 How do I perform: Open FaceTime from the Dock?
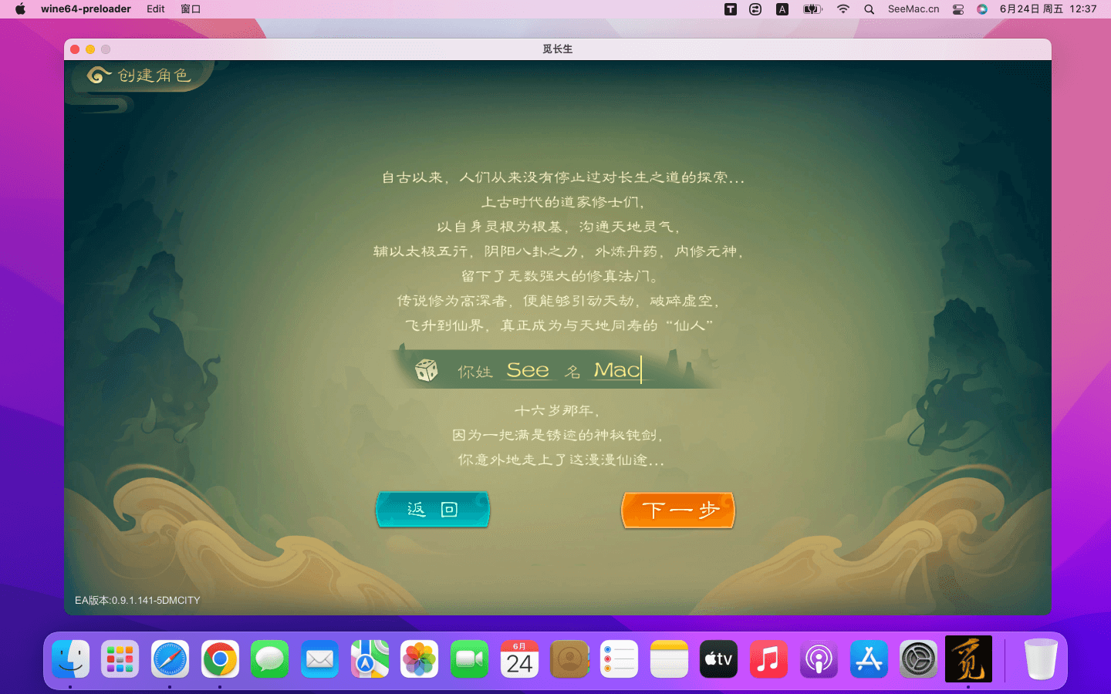click(469, 659)
